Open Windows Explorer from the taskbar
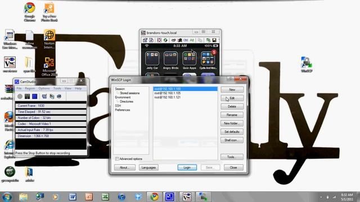 tap(23, 197)
